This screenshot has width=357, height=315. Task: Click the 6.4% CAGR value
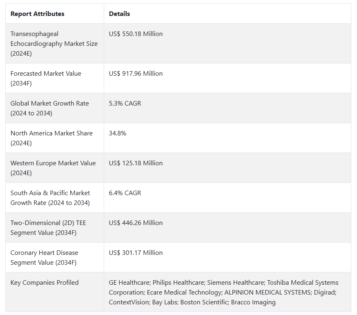(x=125, y=193)
